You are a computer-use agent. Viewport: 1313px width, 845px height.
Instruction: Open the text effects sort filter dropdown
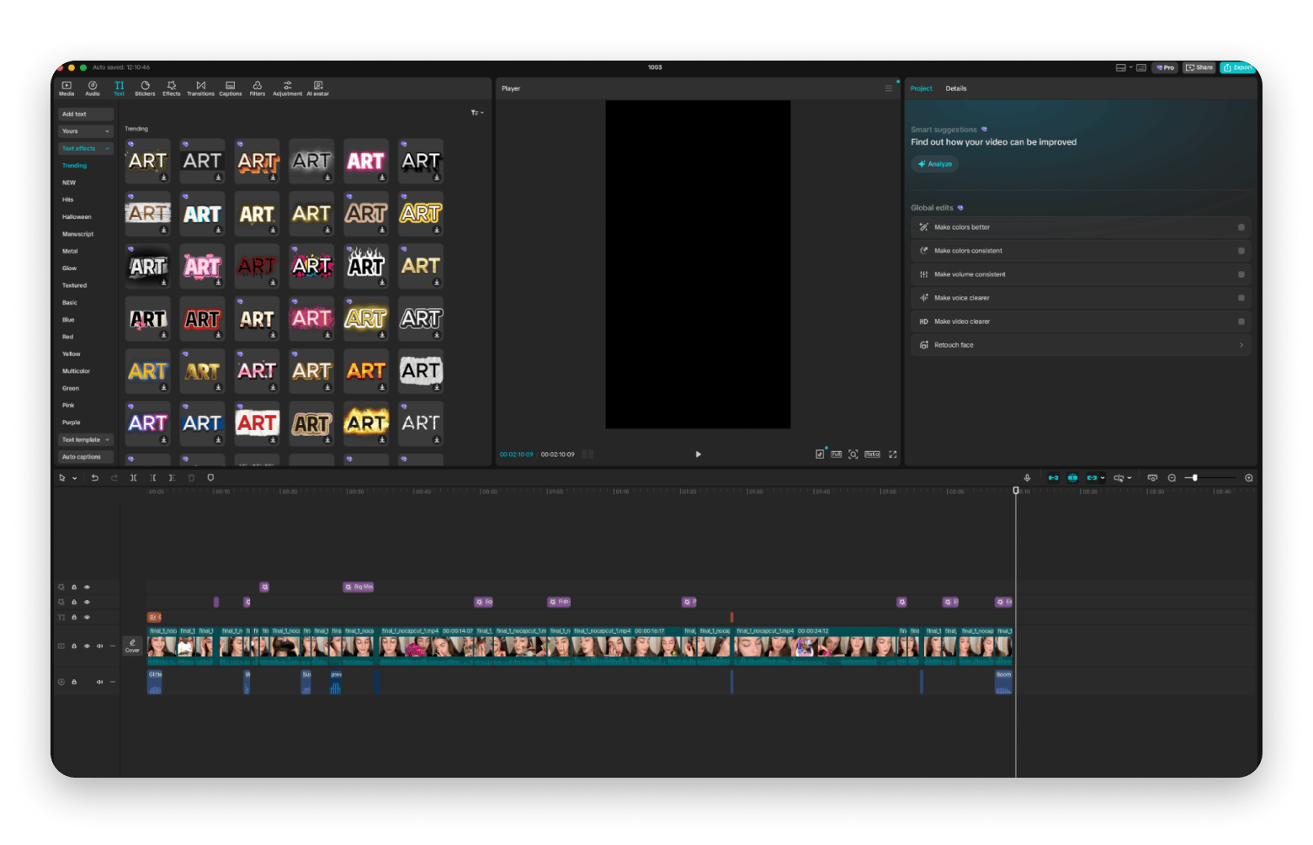[x=476, y=112]
